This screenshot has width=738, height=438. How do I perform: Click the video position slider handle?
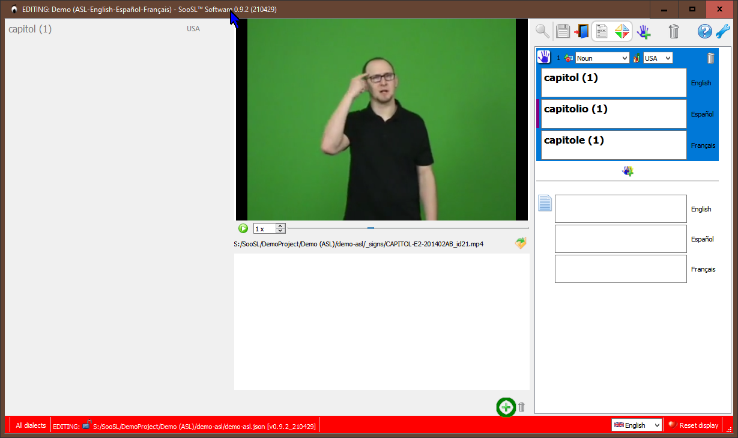point(371,228)
